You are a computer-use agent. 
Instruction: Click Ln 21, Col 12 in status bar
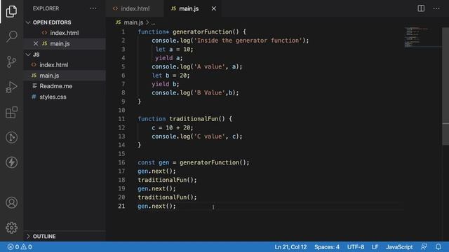[290, 247]
